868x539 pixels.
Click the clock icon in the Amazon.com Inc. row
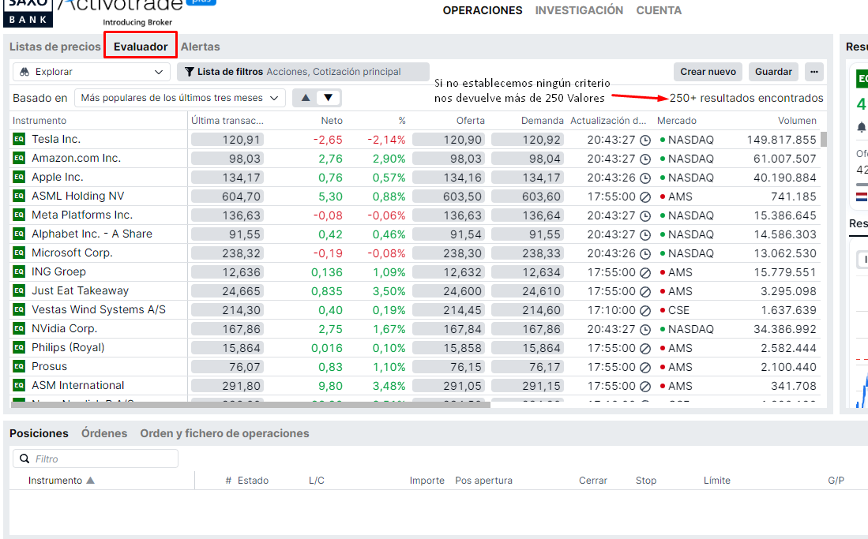click(645, 159)
